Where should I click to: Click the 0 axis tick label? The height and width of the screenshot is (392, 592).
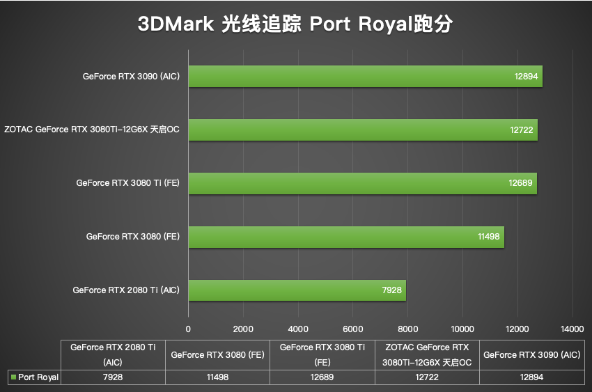click(188, 329)
